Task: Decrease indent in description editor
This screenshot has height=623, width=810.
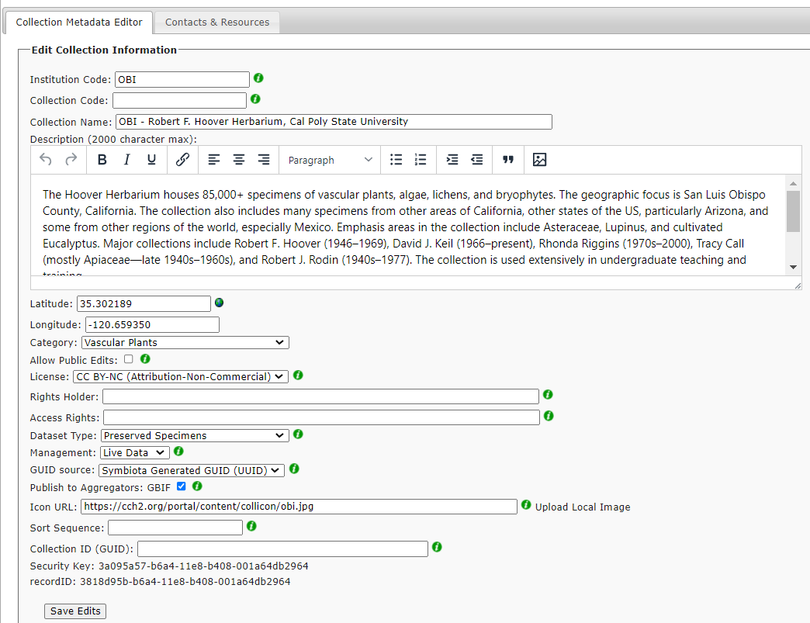Action: click(x=477, y=160)
